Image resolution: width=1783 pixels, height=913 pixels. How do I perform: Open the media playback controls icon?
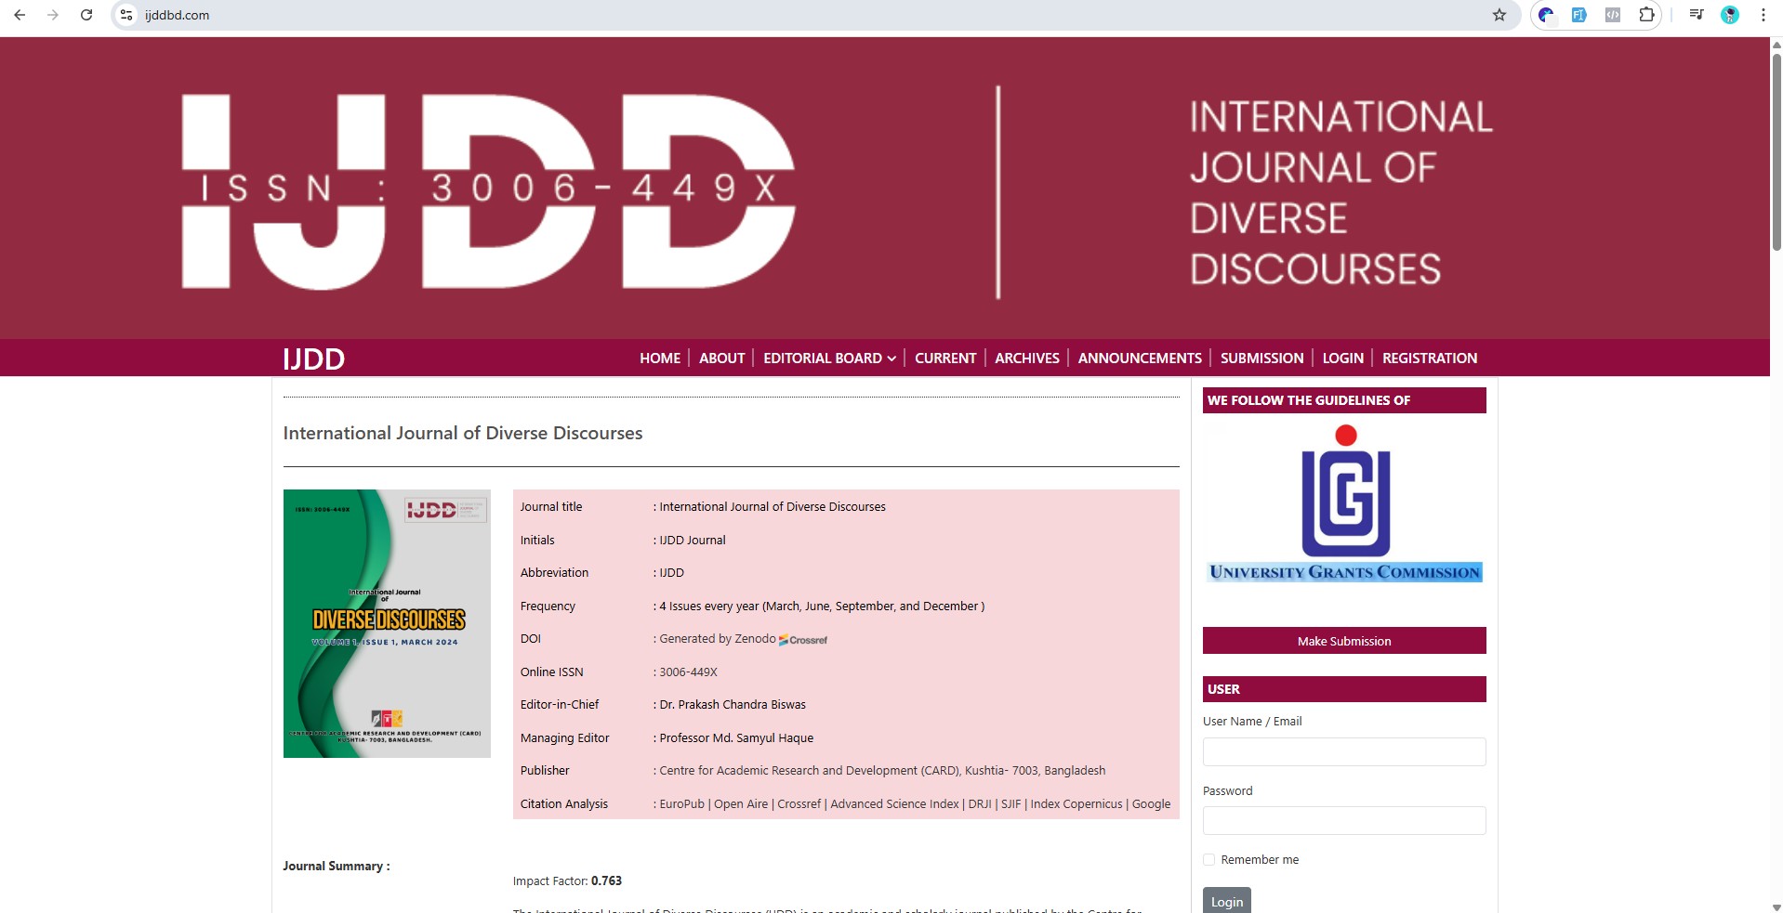[x=1695, y=15]
